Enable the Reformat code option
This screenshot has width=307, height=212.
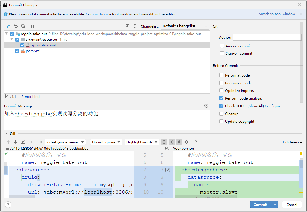[221, 75]
